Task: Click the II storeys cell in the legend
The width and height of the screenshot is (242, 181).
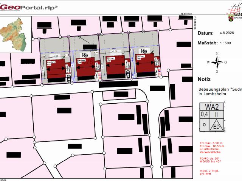Action: (216, 114)
